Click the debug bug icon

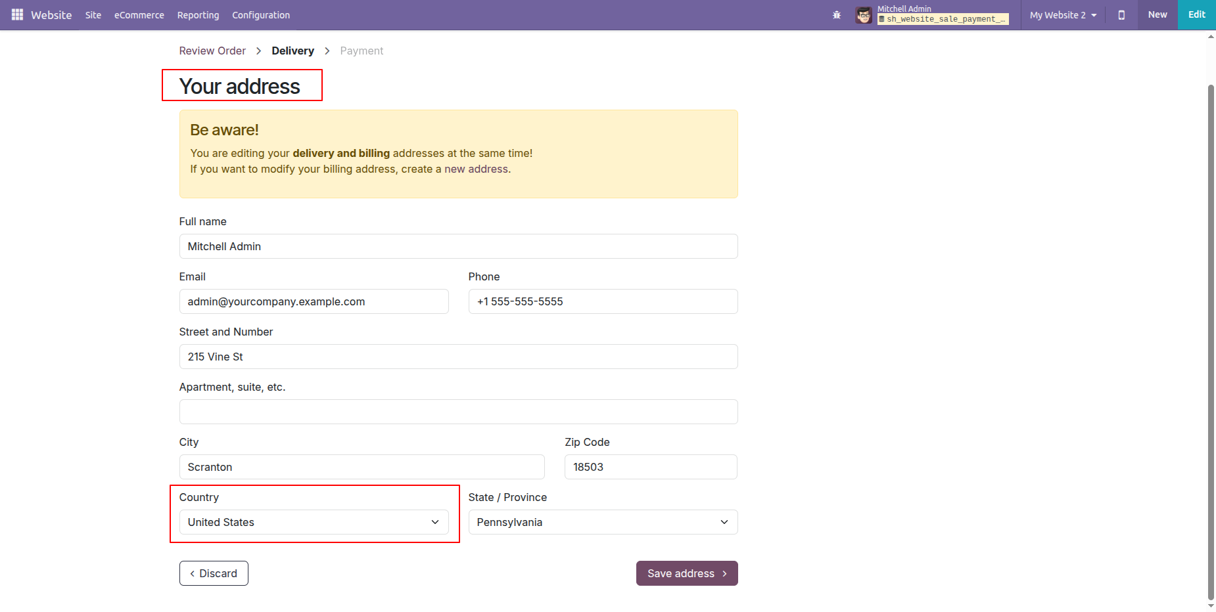point(837,15)
